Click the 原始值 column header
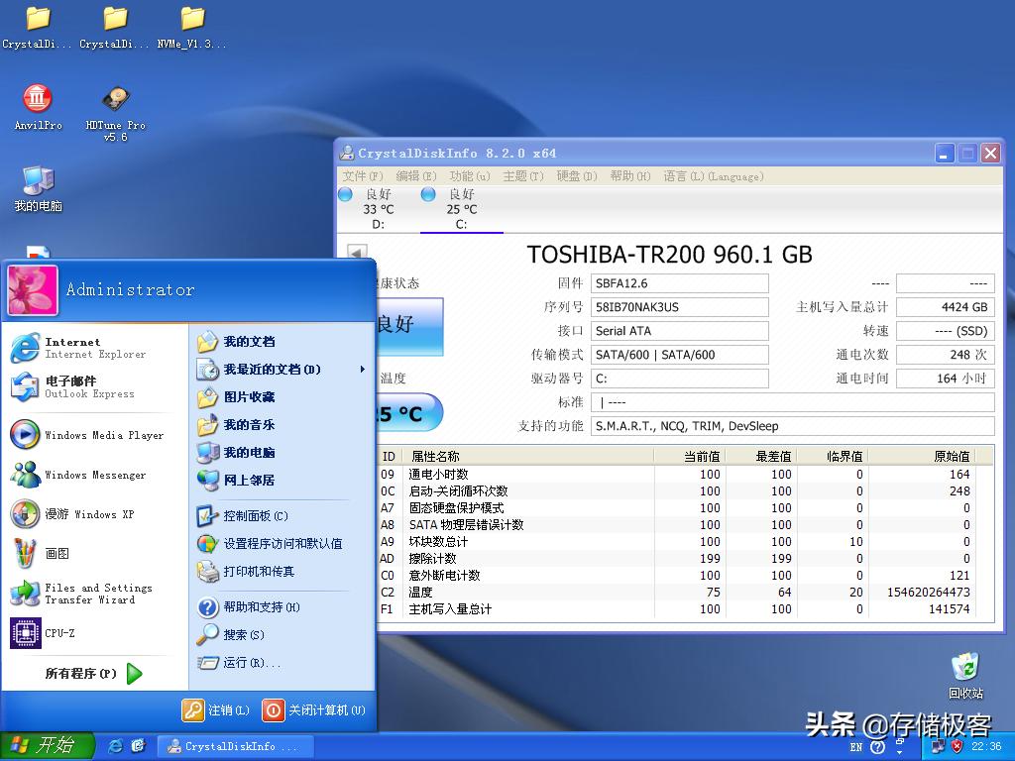Image resolution: width=1015 pixels, height=761 pixels. point(921,456)
